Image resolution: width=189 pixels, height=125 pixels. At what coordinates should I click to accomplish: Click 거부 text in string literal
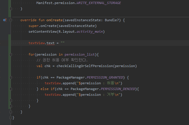pyautogui.click(x=111, y=94)
